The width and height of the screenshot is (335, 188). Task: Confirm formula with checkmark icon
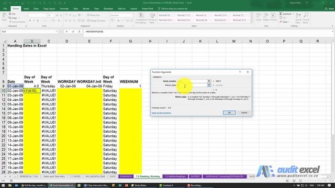coord(73,31)
